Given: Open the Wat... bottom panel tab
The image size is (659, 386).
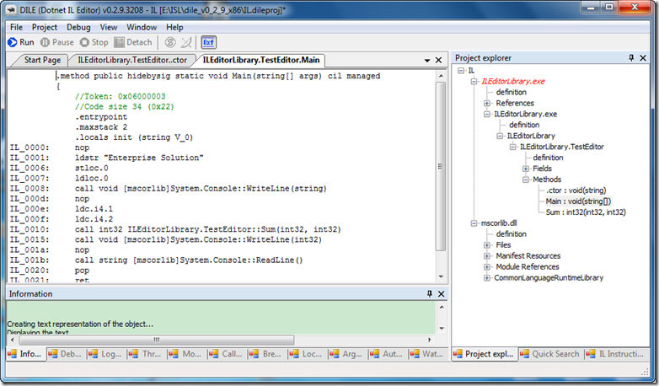Looking at the screenshot, I should tap(427, 354).
